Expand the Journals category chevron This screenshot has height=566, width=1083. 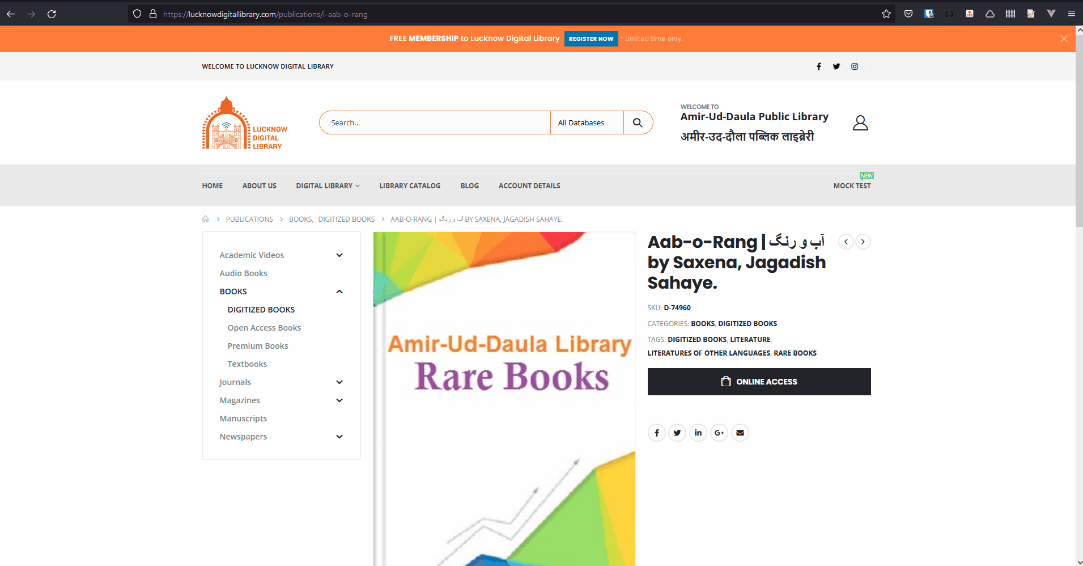(x=339, y=382)
